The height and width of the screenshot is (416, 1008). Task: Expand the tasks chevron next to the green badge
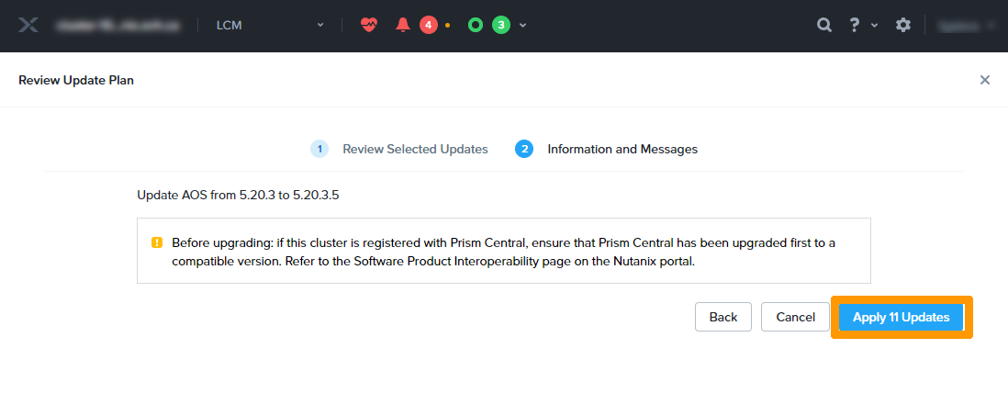[522, 25]
